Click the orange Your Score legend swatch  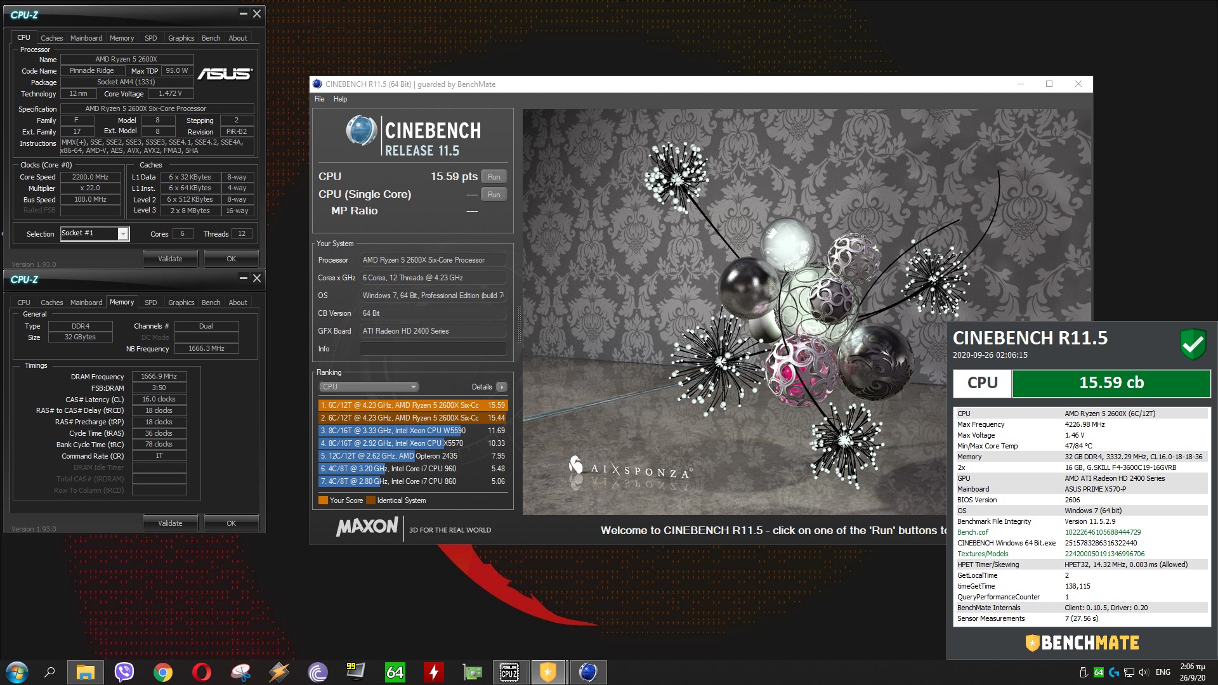click(323, 500)
